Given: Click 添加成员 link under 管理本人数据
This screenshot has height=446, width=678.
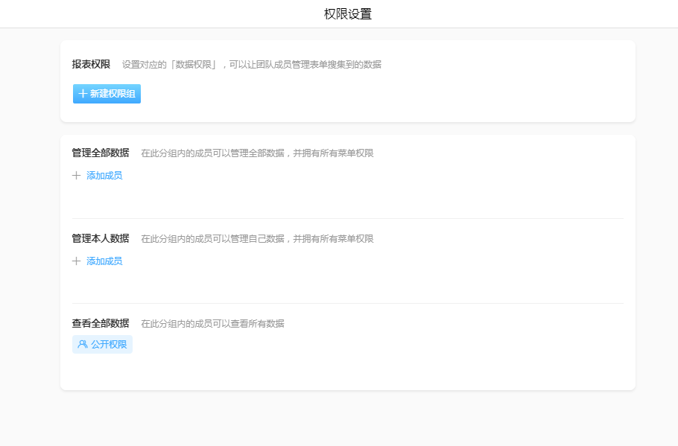Looking at the screenshot, I should [104, 261].
